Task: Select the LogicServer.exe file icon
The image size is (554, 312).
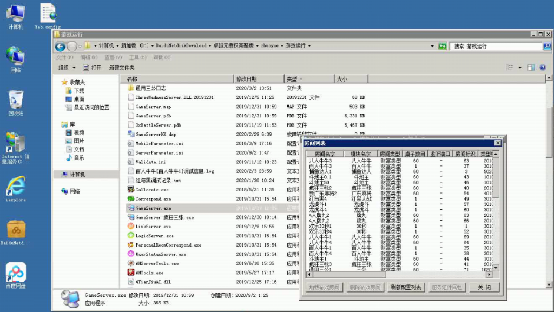Action: point(131,236)
